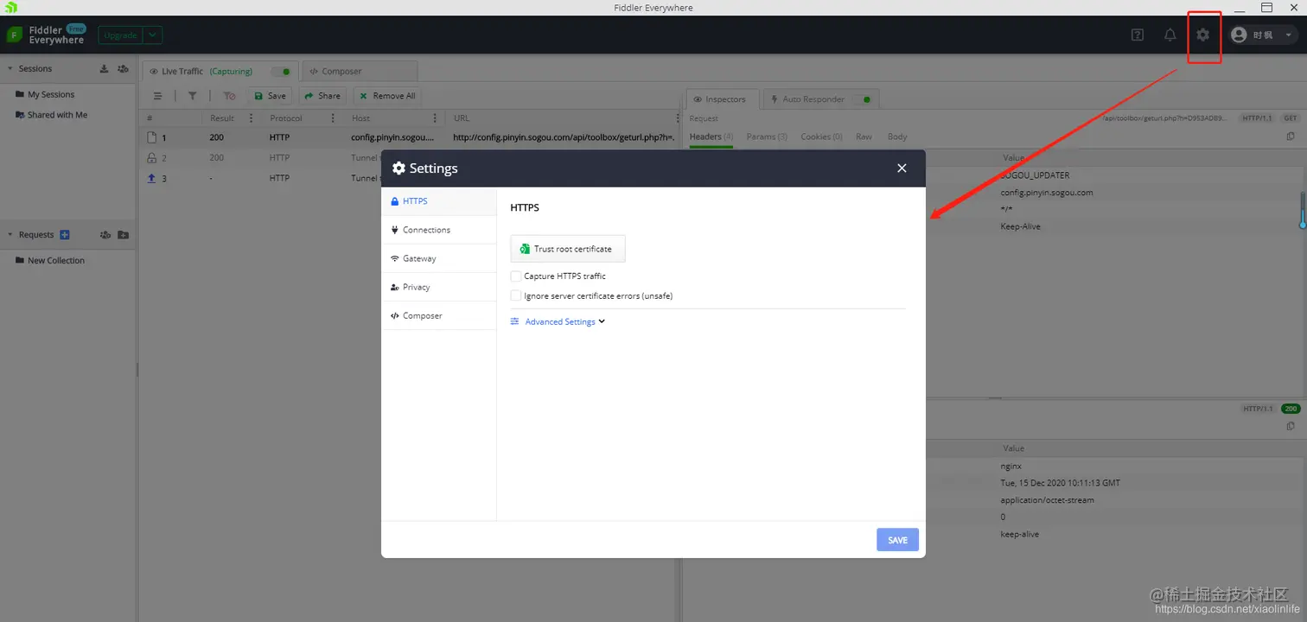Open the Host column options menu
Viewport: 1307px width, 622px height.
coord(435,118)
